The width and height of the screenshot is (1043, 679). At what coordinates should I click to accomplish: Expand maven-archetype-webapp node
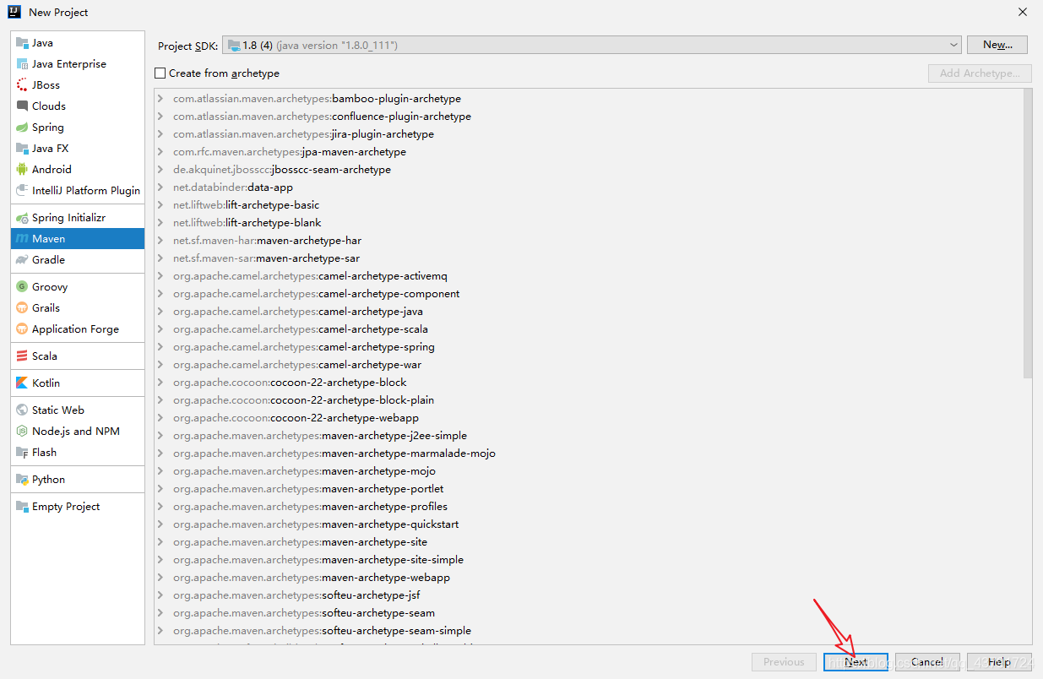[x=160, y=578]
